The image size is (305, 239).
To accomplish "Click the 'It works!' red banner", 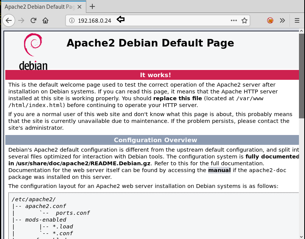I will [x=152, y=75].
